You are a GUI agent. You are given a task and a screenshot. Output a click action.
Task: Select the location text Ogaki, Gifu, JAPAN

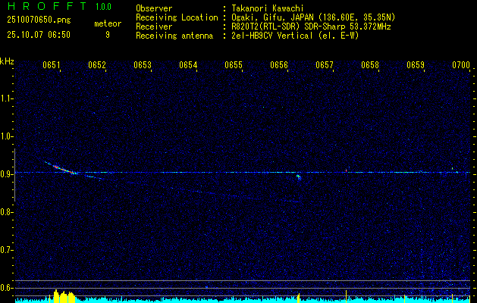pyautogui.click(x=272, y=17)
